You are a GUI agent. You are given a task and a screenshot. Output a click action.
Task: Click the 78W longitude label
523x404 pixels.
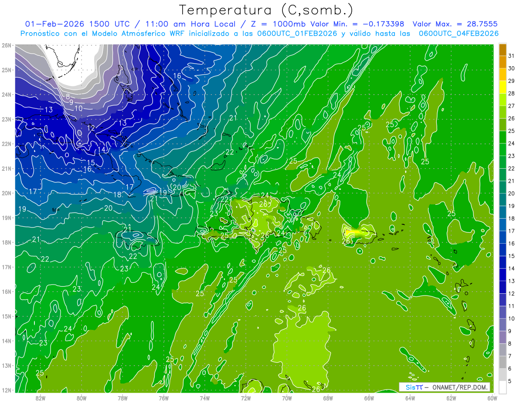[122, 398]
